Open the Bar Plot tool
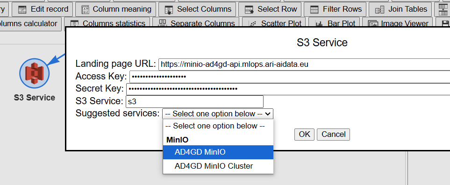 (x=335, y=24)
